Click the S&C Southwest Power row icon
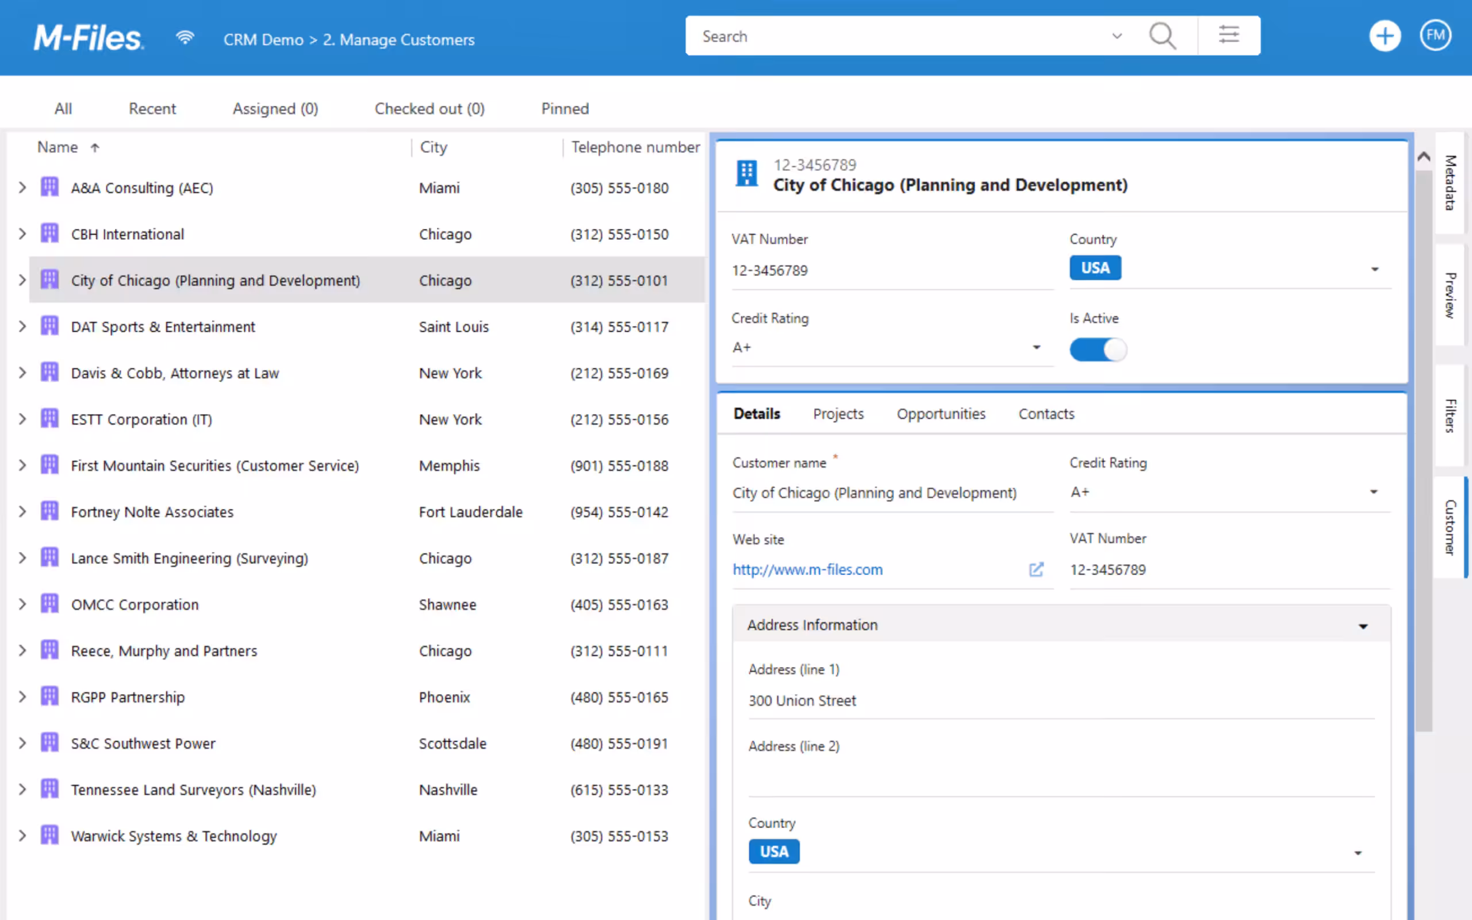Screen dimensions: 1472x920 coord(50,742)
